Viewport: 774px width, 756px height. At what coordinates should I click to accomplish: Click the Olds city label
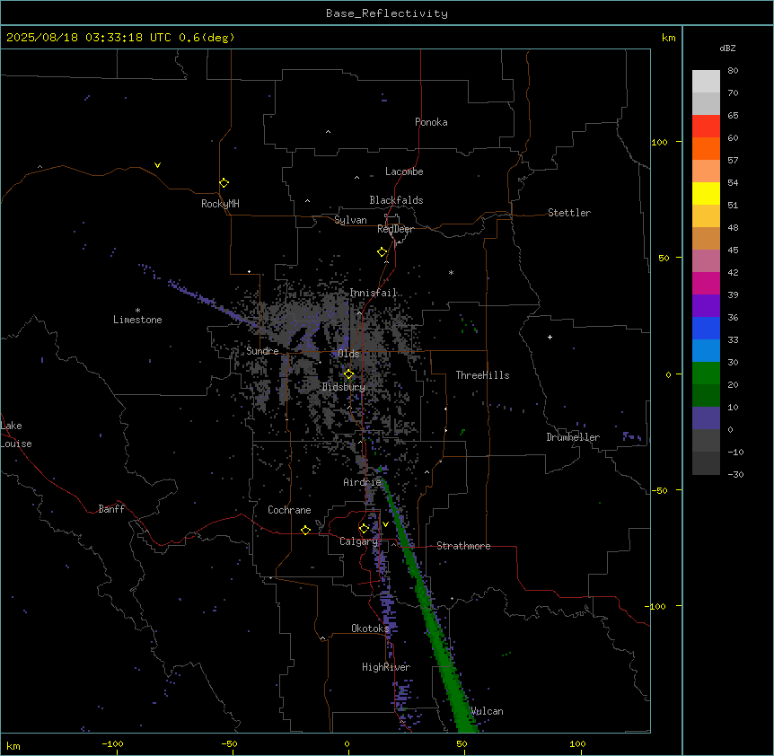348,354
